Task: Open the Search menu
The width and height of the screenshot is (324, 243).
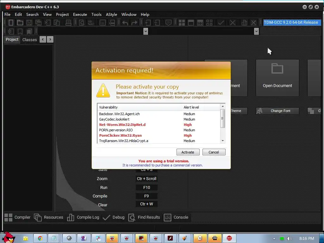Action: [33, 15]
